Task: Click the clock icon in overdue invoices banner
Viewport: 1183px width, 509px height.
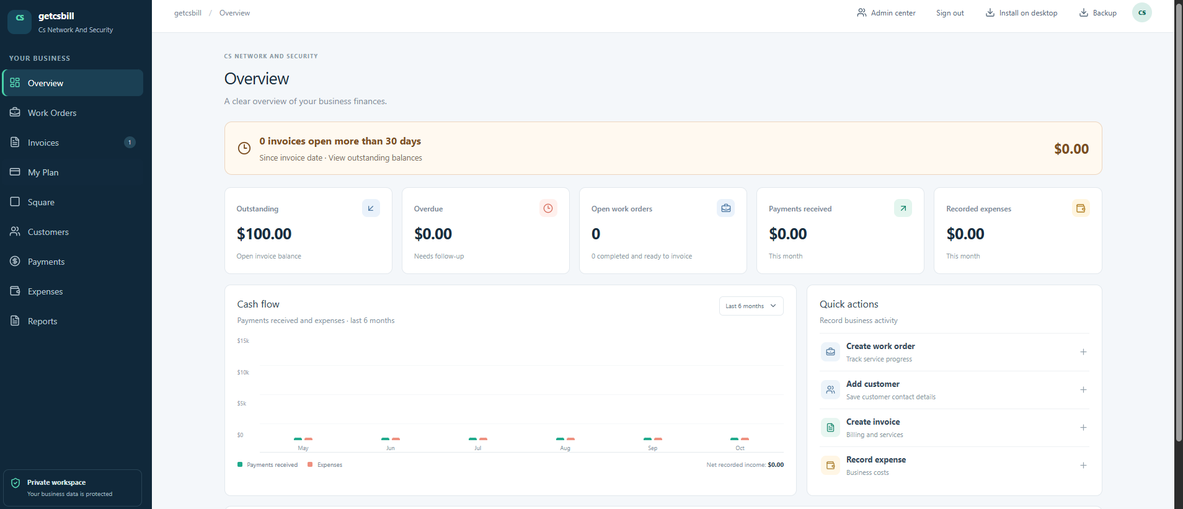Action: click(244, 148)
